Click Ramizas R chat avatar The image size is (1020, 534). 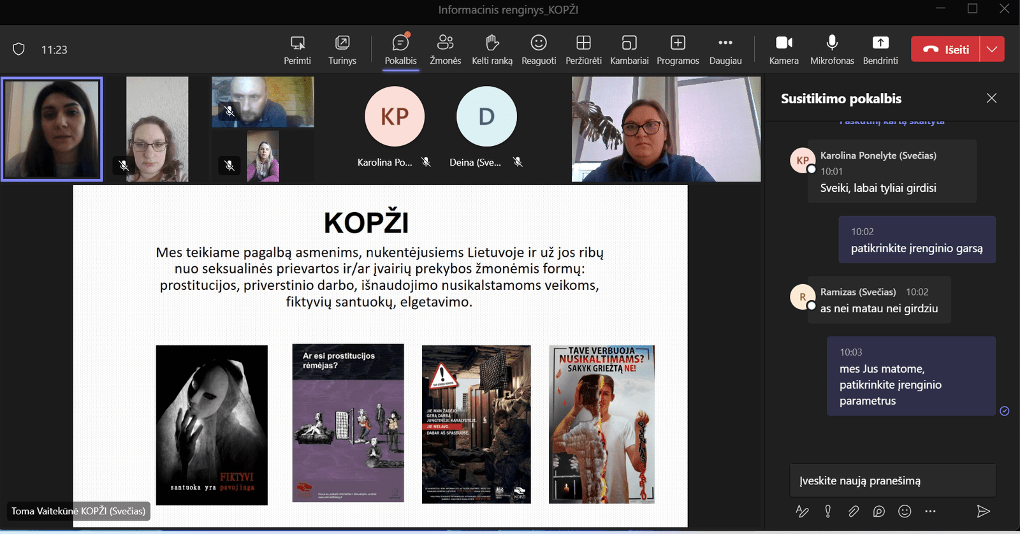pos(803,297)
